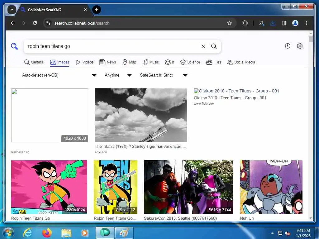Click 'The Titanic (1978) // Stanley Tigerman' caption
Viewport: 319px width, 239px height.
pos(140,146)
